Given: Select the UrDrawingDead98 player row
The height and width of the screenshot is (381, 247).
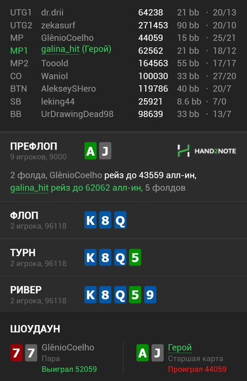Looking at the screenshot, I should (123, 114).
